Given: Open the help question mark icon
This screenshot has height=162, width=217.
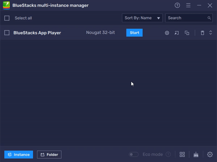Looking at the screenshot, I should [177, 5].
